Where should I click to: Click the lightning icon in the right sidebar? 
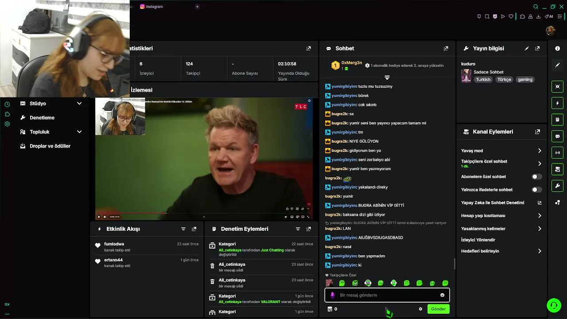(558, 103)
